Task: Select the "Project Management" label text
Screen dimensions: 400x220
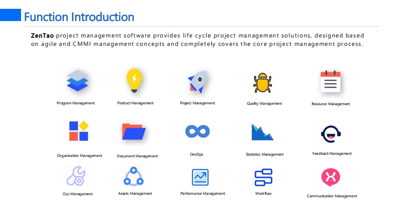Action: 197,103
